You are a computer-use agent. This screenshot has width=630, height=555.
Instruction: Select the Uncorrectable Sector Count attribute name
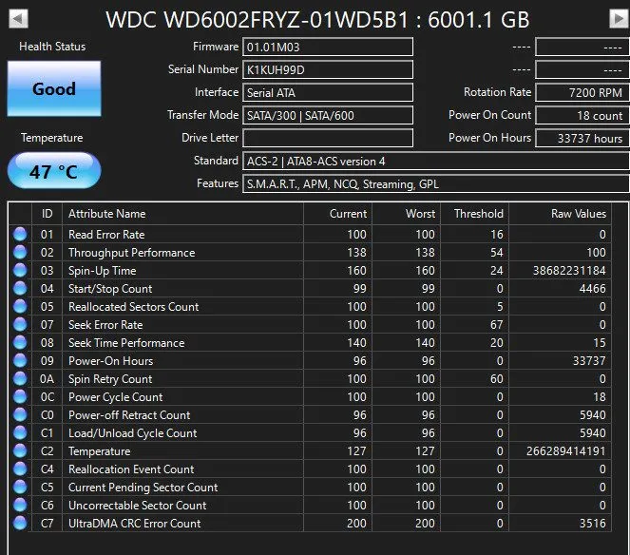coord(138,506)
